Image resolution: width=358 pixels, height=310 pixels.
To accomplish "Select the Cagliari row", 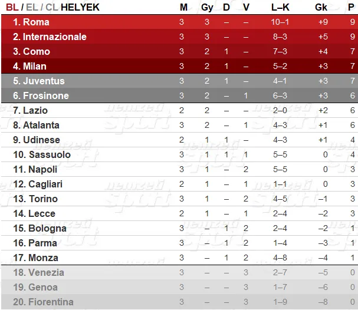I will click(179, 184).
